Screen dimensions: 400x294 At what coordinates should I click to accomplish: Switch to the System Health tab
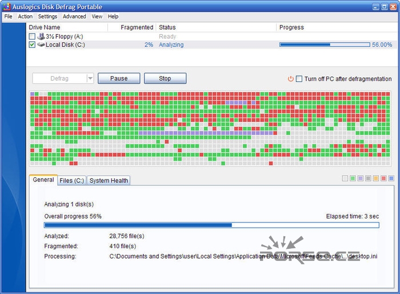tap(109, 181)
